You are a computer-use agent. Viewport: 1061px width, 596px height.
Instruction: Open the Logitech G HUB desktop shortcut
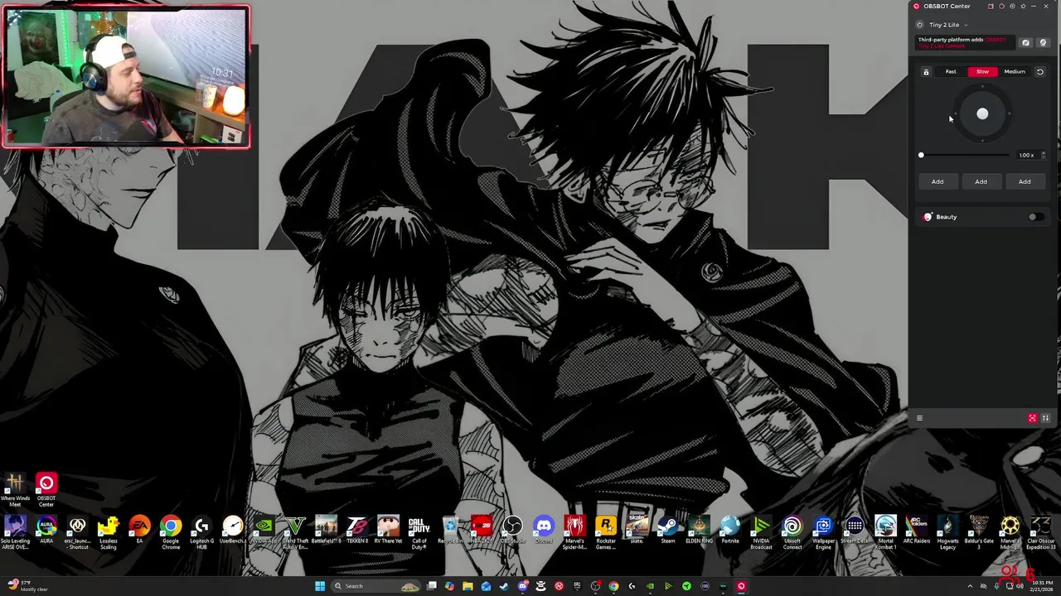(201, 531)
